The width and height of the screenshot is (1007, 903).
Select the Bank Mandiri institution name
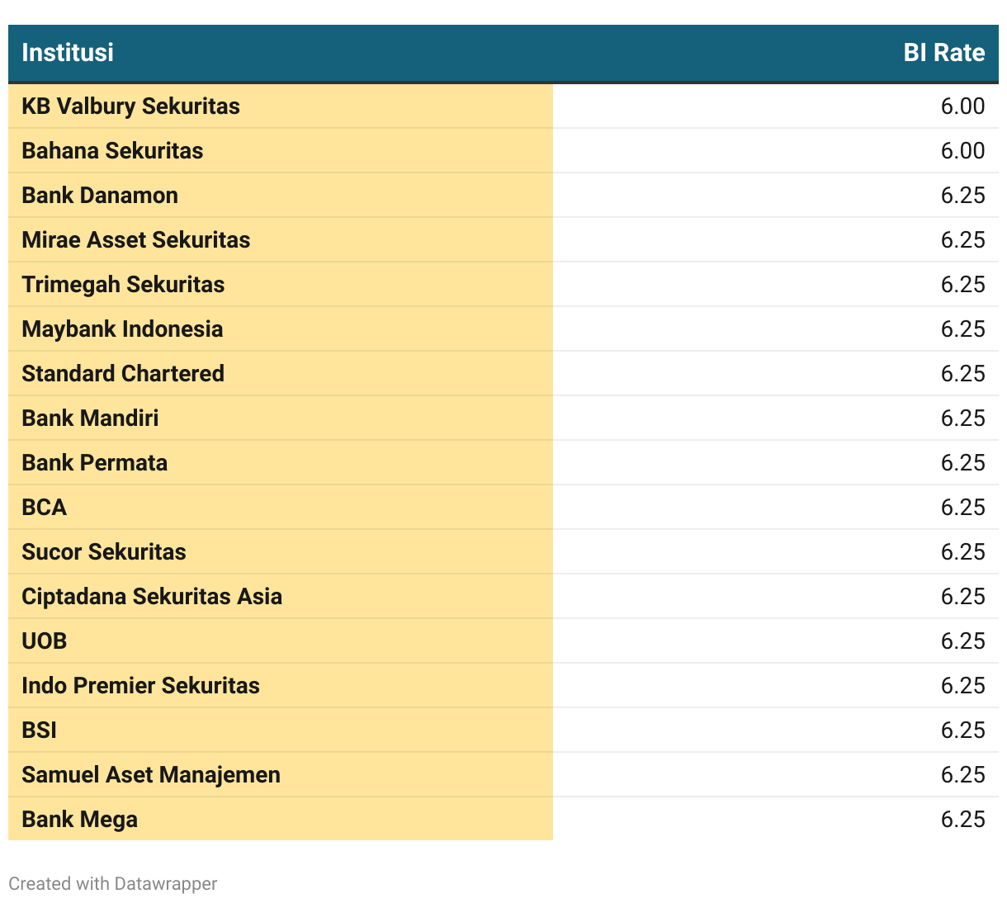click(x=90, y=418)
